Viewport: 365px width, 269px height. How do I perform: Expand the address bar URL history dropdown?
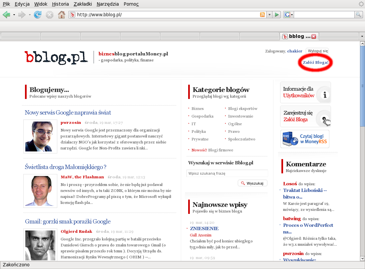point(269,15)
